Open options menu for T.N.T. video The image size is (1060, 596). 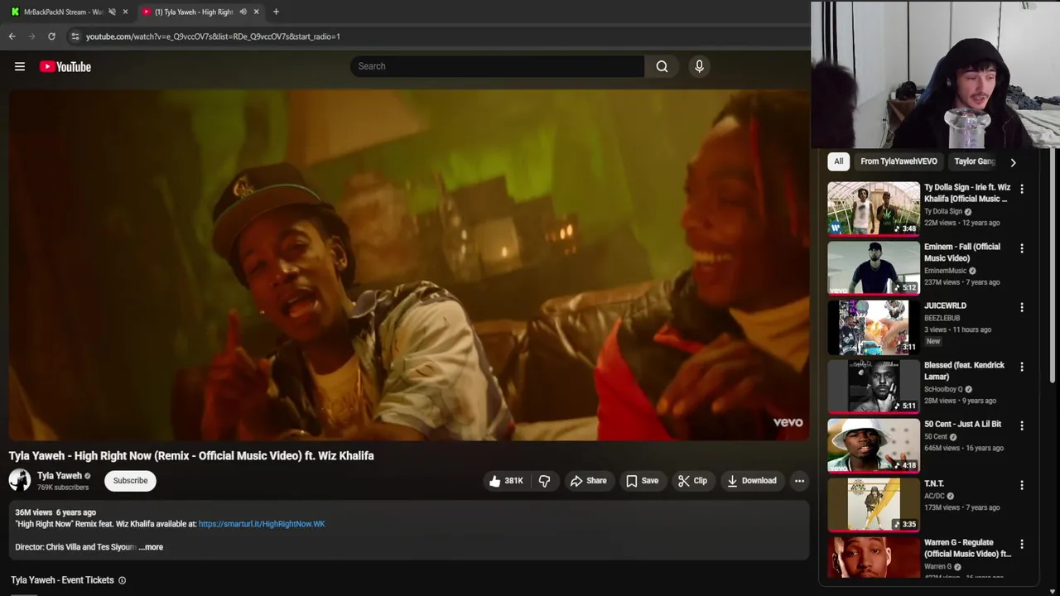coord(1022,485)
